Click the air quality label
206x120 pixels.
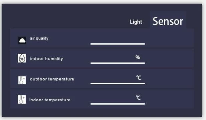tap(39, 38)
